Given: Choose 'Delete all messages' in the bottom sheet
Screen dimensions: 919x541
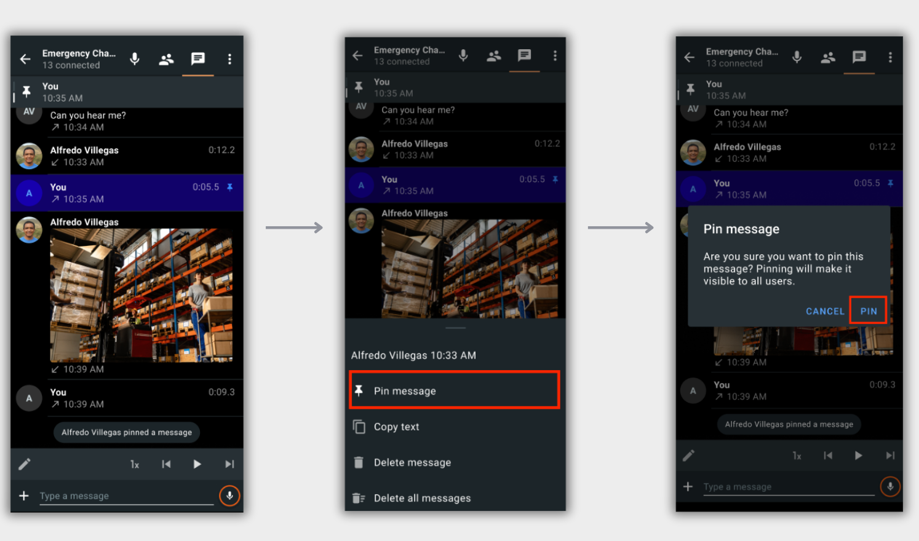Looking at the screenshot, I should [x=455, y=498].
